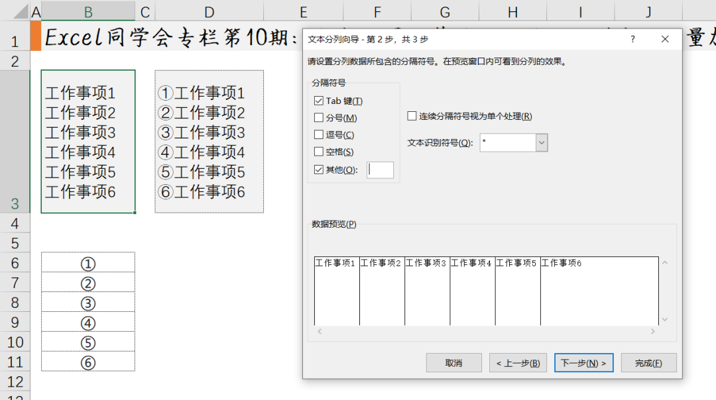
Task: Check the 空格 delimiter option
Action: click(319, 152)
